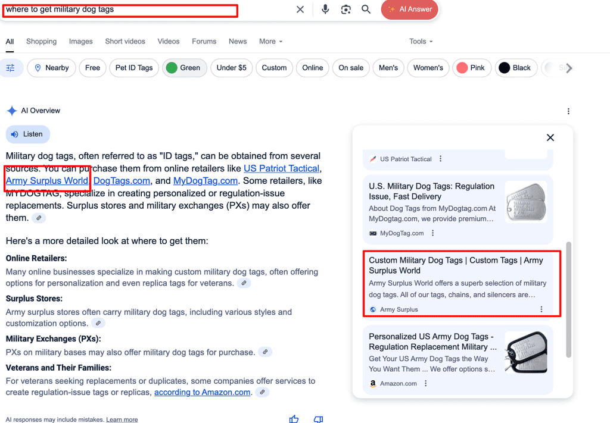The width and height of the screenshot is (610, 423).
Task: Open the Videos tab
Action: tap(169, 41)
